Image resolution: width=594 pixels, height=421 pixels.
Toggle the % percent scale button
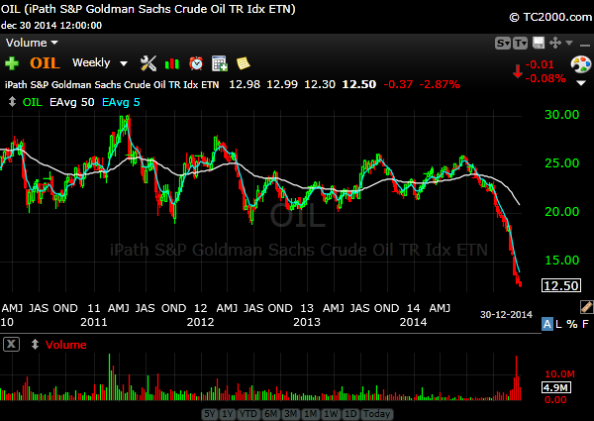pos(572,324)
